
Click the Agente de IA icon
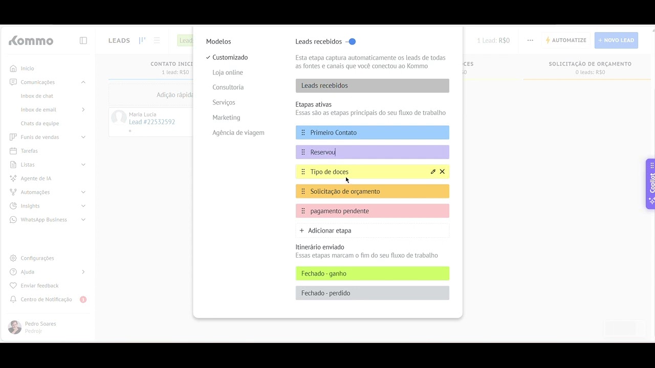click(x=13, y=178)
